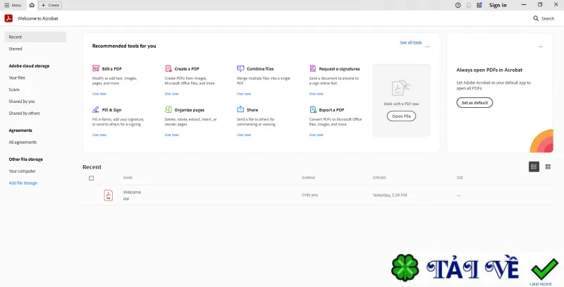Click Use now under Edit a PDF

coord(99,94)
